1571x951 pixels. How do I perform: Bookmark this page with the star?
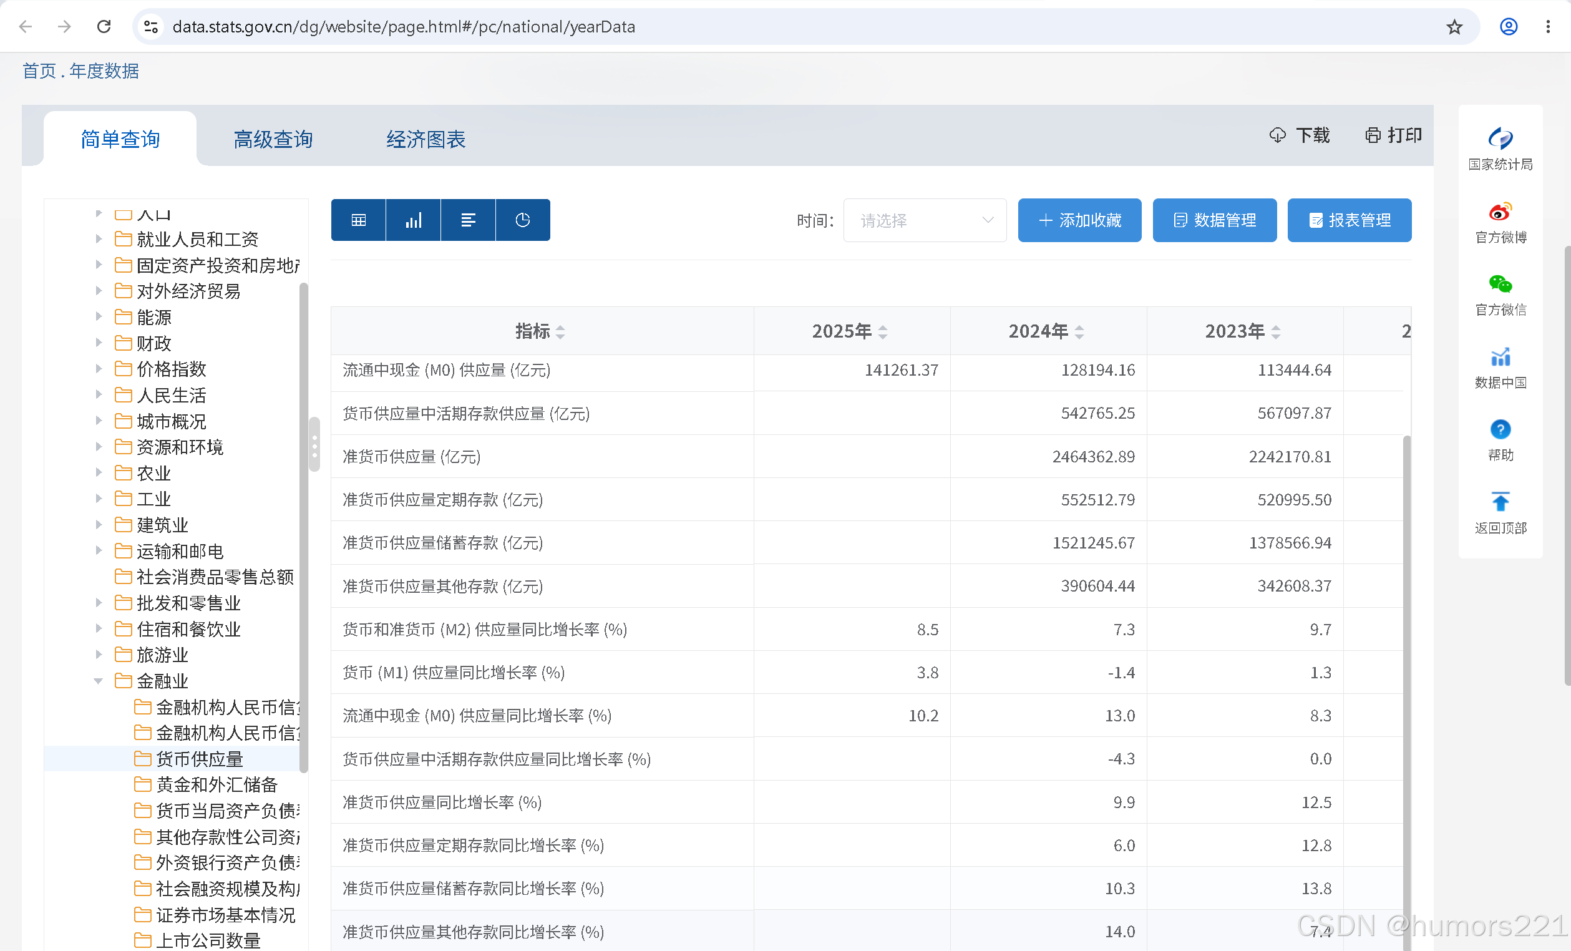[x=1454, y=27]
